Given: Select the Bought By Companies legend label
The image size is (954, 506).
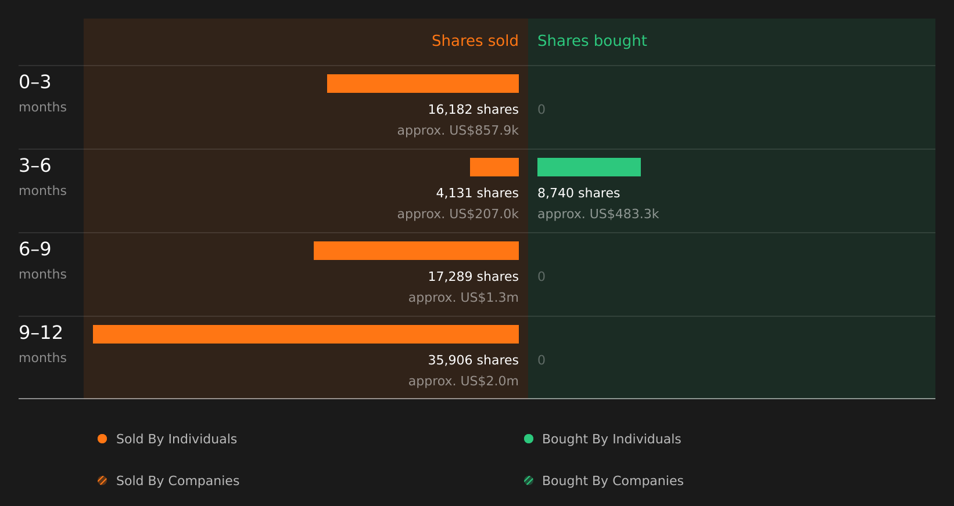Looking at the screenshot, I should (613, 481).
